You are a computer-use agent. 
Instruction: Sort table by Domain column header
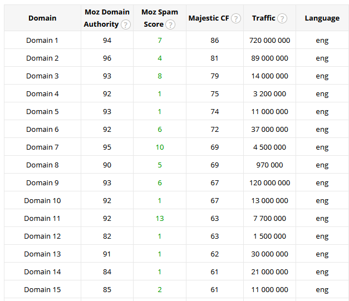pyautogui.click(x=42, y=18)
